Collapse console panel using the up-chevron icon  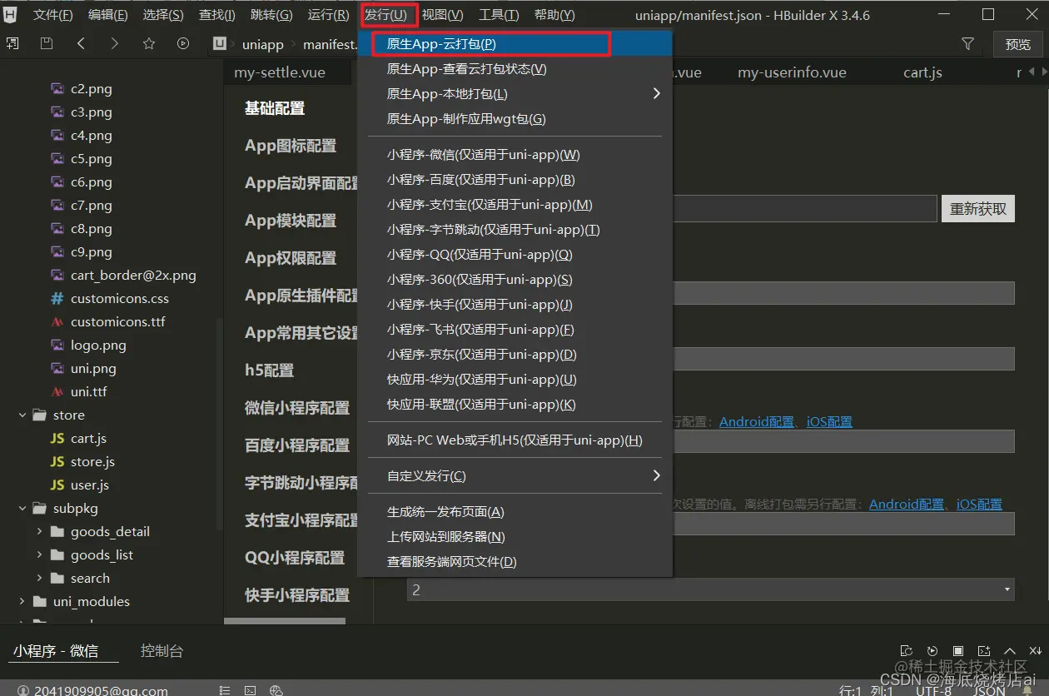1010,651
